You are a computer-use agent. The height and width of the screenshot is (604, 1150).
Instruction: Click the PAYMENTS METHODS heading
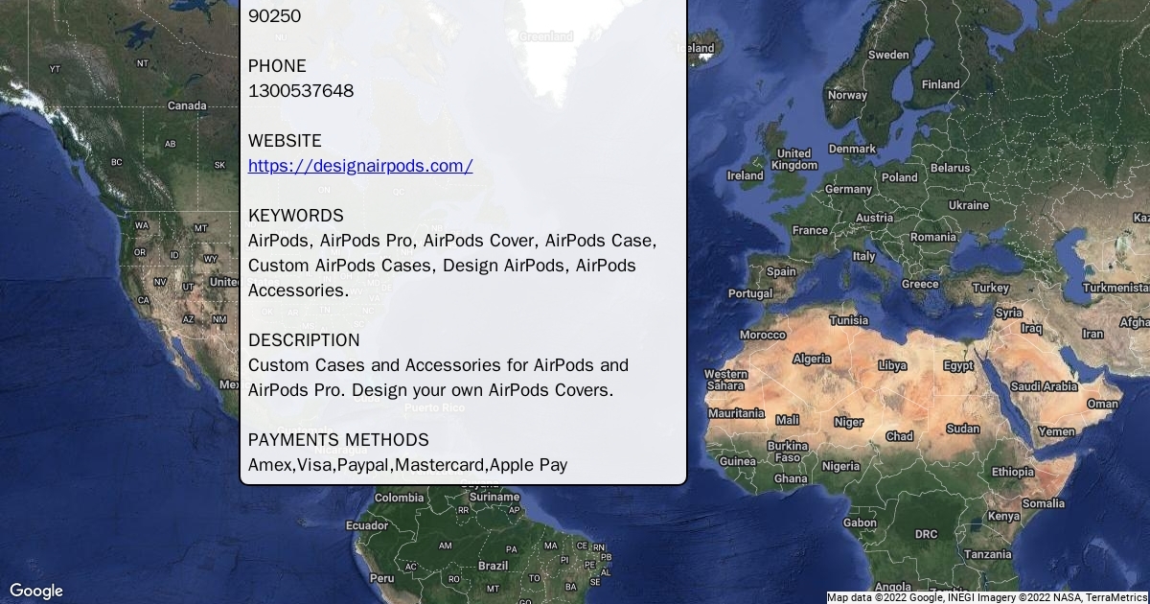[x=338, y=440]
